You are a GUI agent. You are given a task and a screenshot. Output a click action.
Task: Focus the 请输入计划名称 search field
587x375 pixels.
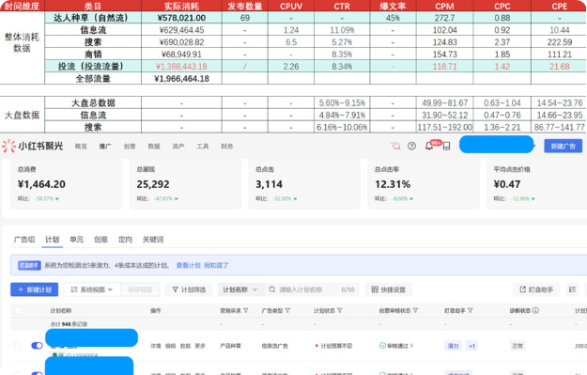[312, 289]
